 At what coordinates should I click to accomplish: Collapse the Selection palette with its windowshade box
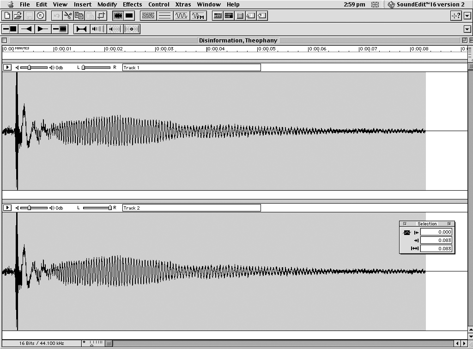click(449, 224)
